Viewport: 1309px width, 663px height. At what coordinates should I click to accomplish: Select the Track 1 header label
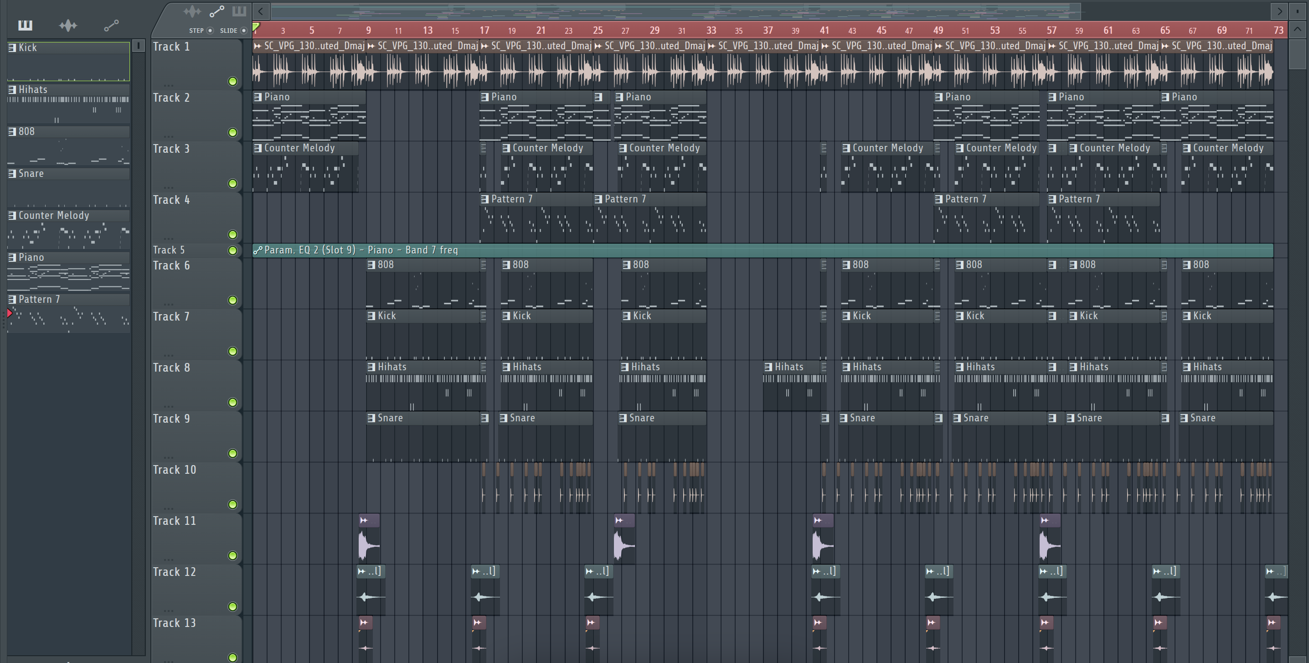pyautogui.click(x=171, y=47)
